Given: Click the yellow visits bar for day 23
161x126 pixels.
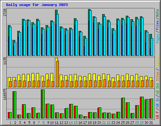Looking at the screenshot, I should tap(113, 83).
